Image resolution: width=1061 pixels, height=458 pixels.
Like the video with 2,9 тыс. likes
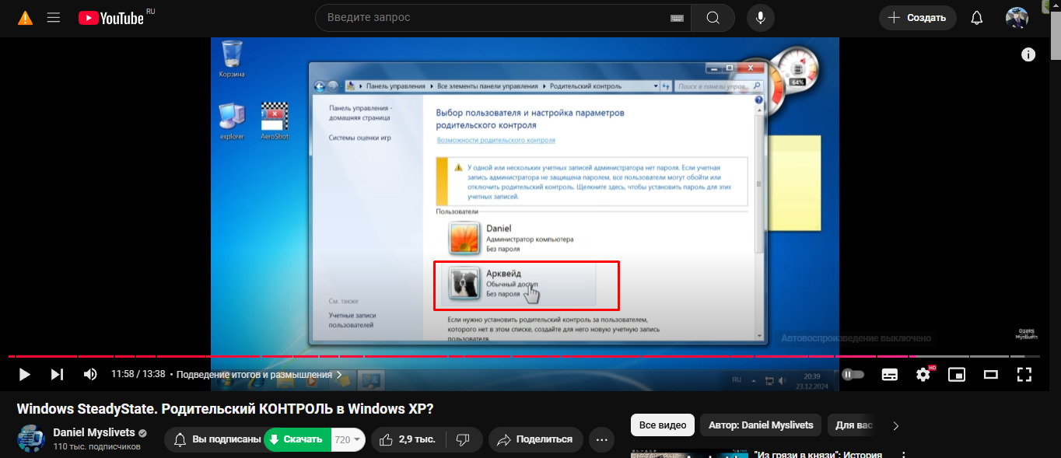[x=408, y=439]
